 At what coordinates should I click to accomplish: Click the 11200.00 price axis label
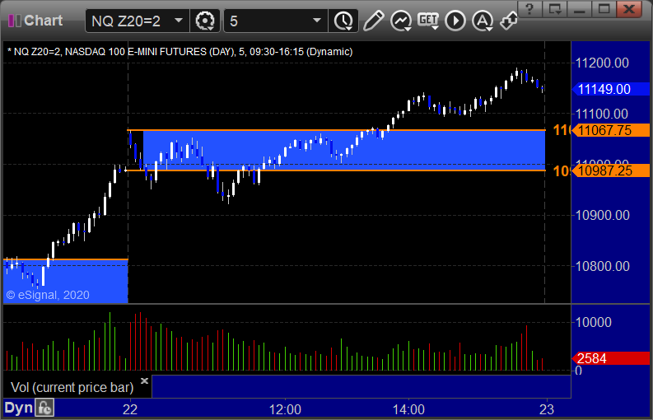pos(602,63)
